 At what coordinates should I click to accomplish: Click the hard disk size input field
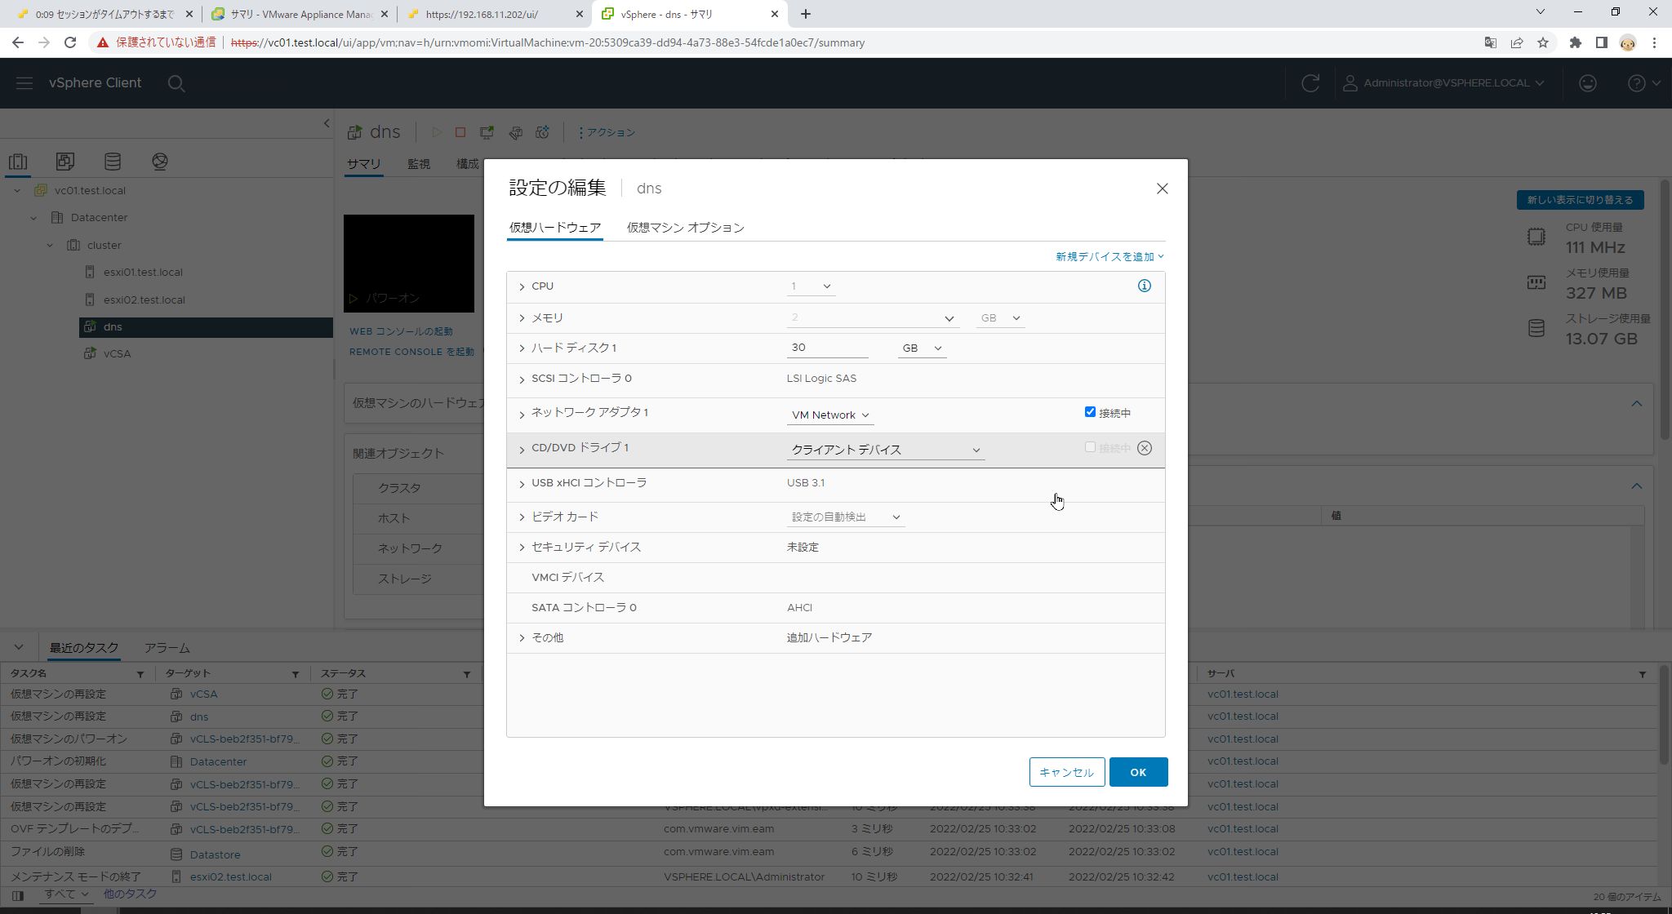827,348
